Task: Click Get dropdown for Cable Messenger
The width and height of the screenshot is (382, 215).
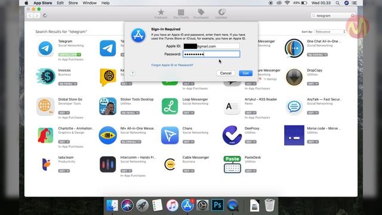Action: pos(189,171)
